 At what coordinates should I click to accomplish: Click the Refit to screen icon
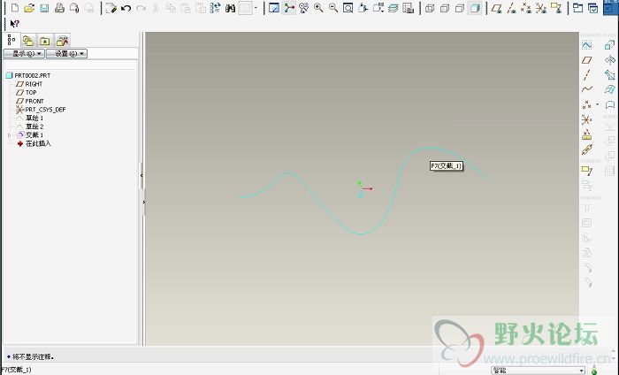(x=348, y=8)
